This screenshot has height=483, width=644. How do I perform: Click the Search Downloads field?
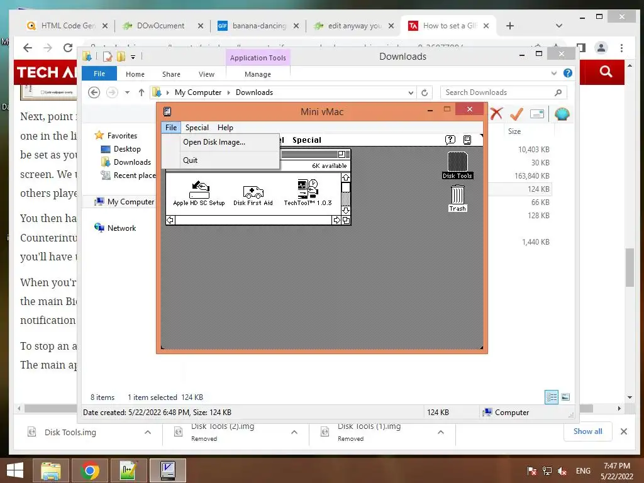pyautogui.click(x=504, y=92)
